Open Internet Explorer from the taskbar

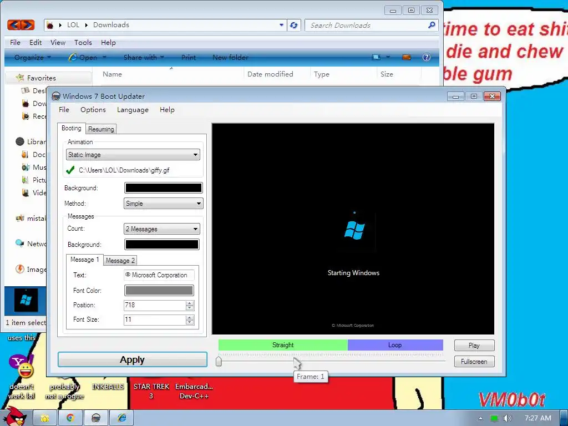point(121,418)
